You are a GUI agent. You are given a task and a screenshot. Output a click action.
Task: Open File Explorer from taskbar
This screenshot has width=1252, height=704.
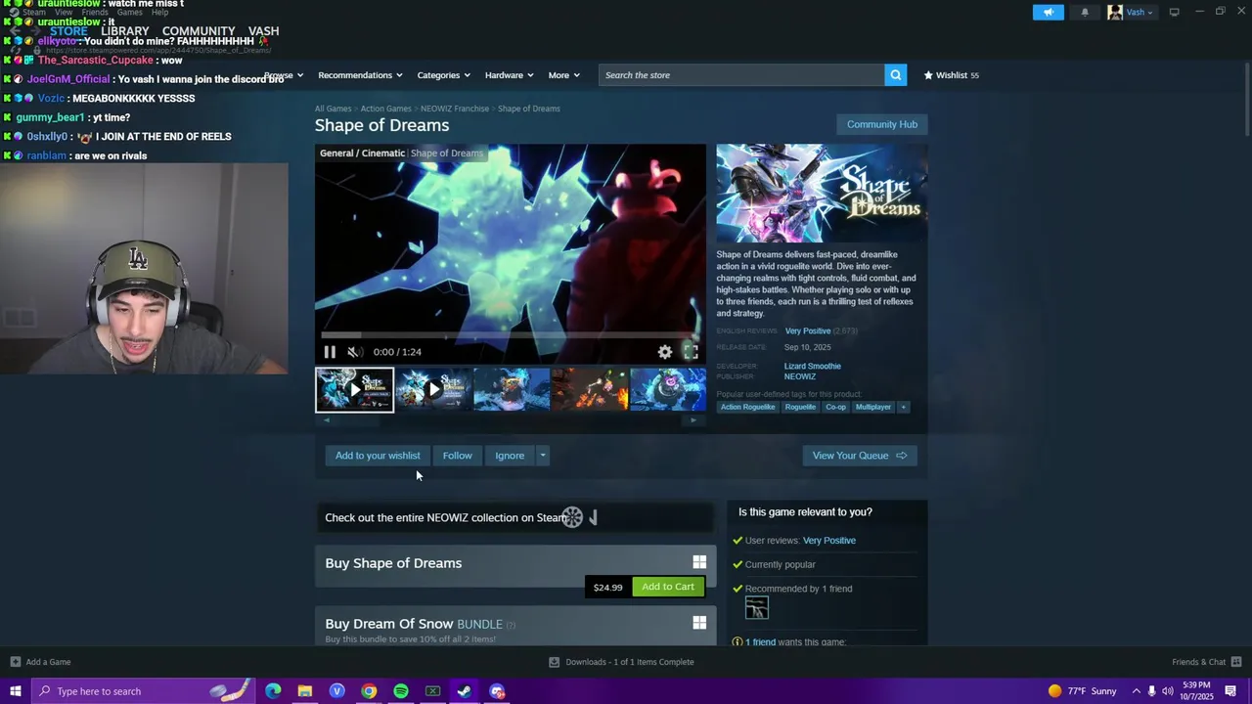(305, 691)
